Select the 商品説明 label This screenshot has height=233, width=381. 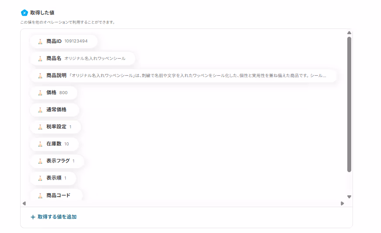56,76
